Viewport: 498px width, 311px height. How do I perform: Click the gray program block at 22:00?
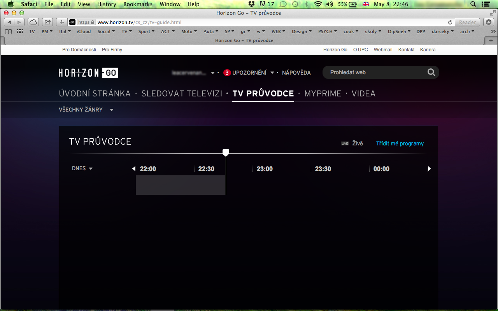181,185
